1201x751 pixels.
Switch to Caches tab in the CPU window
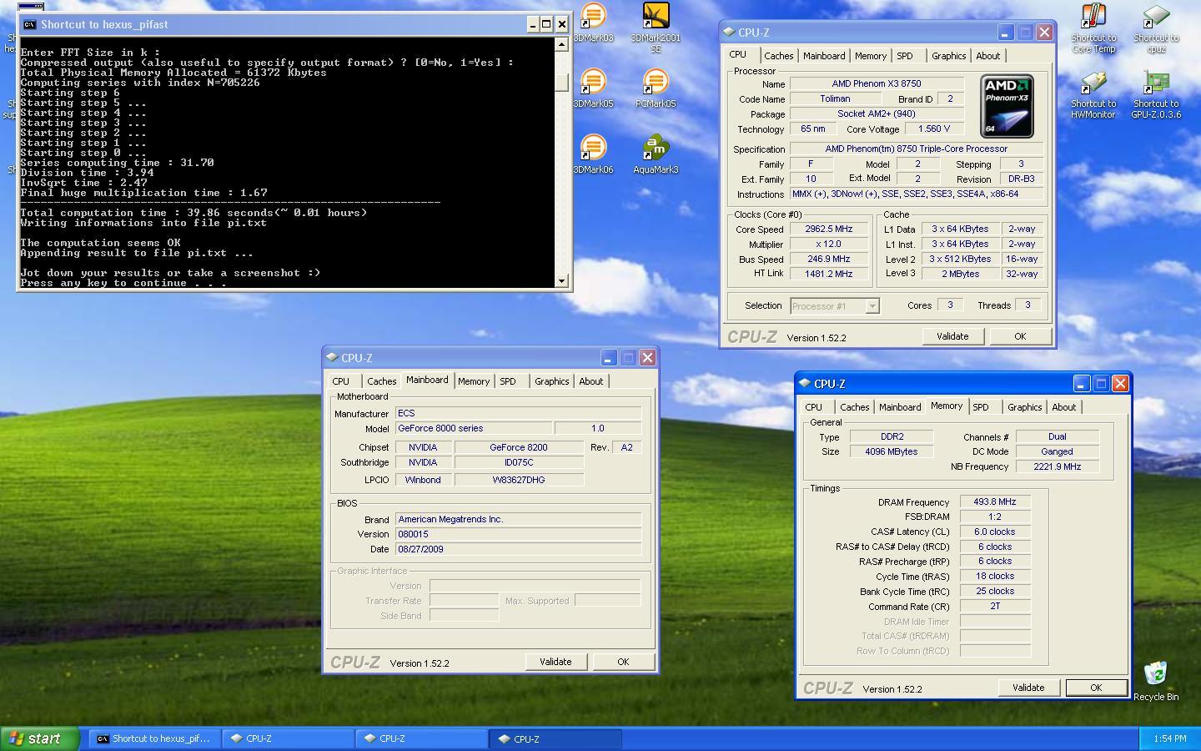(x=778, y=56)
